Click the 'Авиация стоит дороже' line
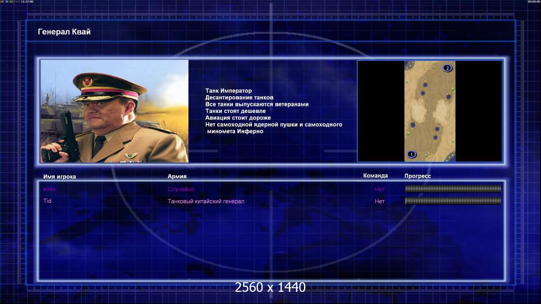 point(238,118)
